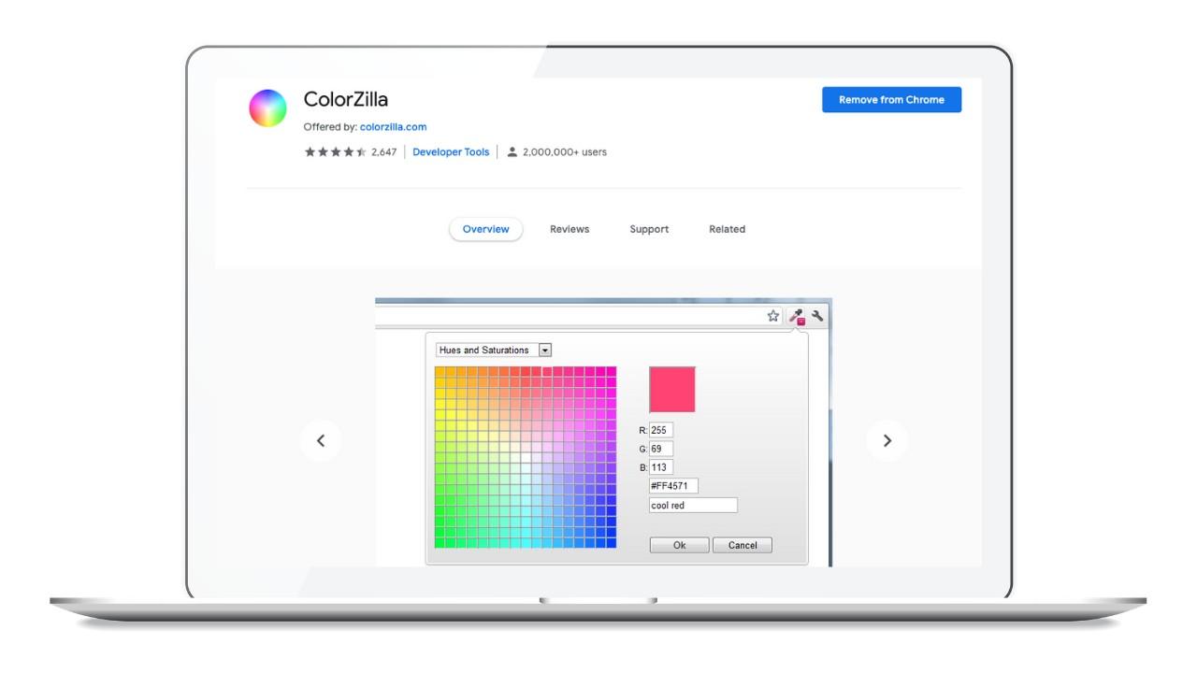Click the user count person icon
The image size is (1197, 673).
[x=512, y=152]
